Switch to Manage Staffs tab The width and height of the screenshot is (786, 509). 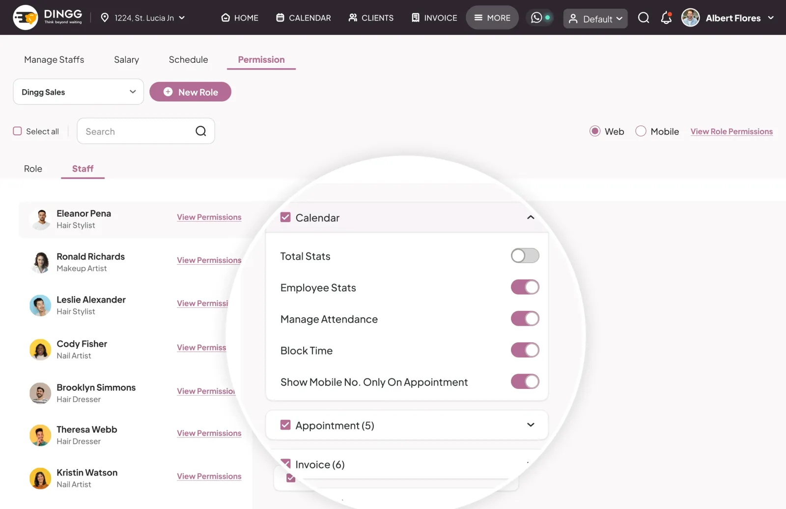[54, 60]
